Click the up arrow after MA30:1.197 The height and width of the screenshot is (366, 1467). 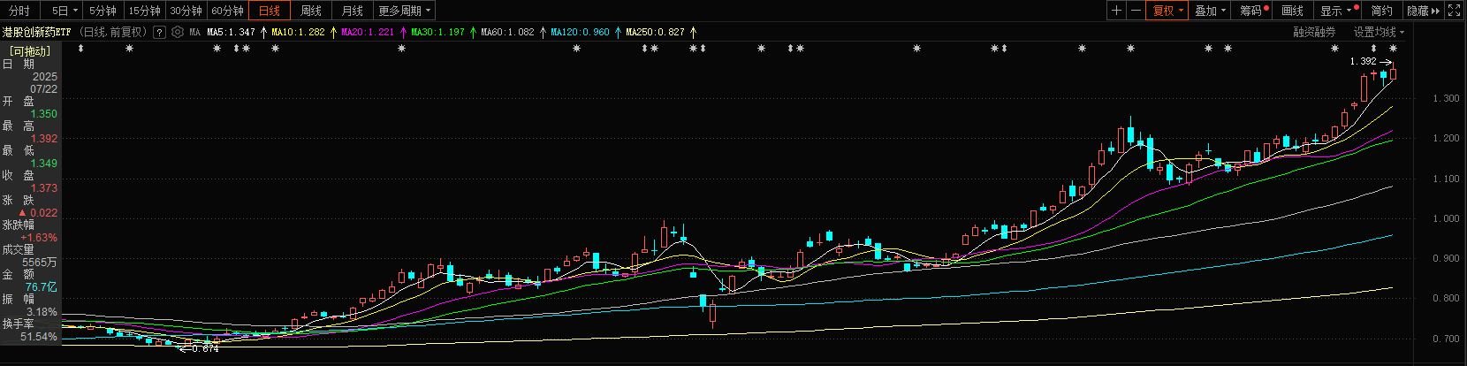click(x=473, y=32)
